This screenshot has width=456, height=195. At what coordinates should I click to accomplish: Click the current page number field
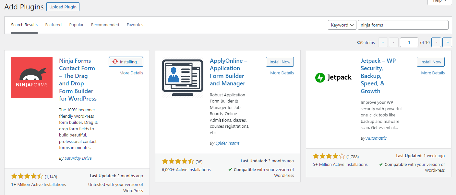tap(409, 42)
